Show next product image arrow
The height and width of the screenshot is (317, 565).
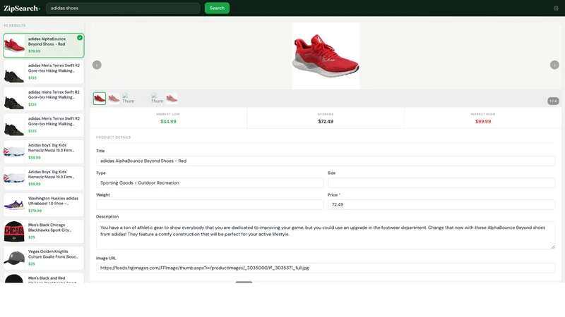point(554,65)
